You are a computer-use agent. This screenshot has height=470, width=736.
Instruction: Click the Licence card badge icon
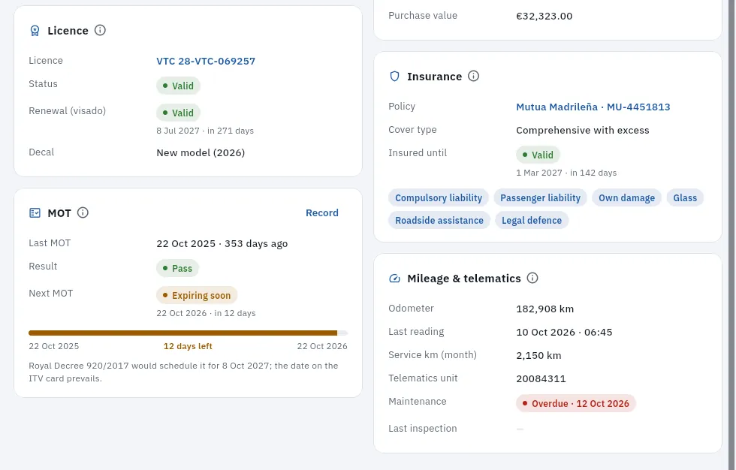[x=35, y=31]
